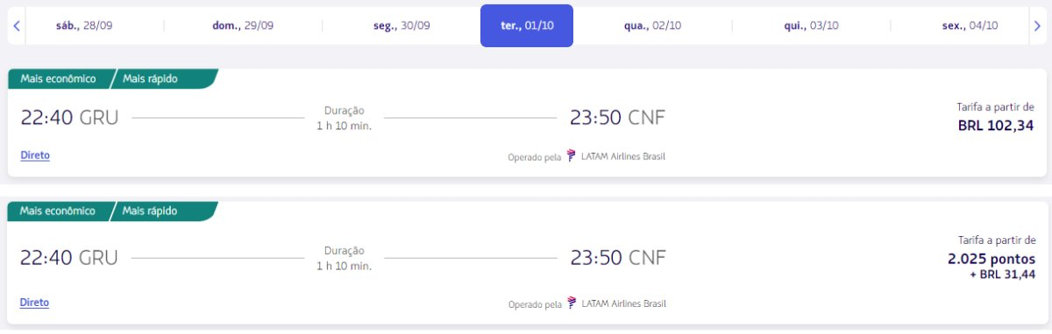Choose the BRL 102,34 fare
Screen dimensions: 1052x334
click(x=996, y=126)
